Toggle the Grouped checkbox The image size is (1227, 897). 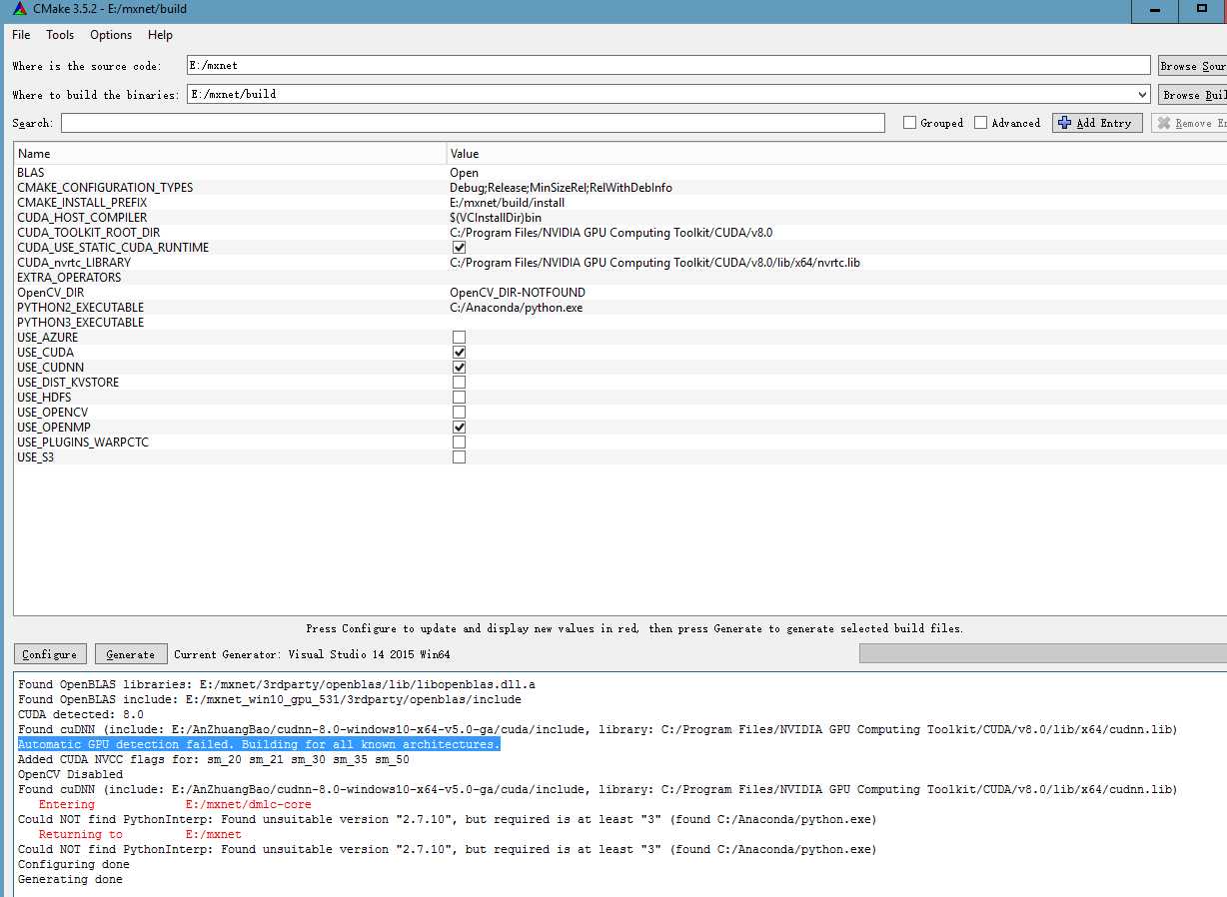(x=909, y=123)
